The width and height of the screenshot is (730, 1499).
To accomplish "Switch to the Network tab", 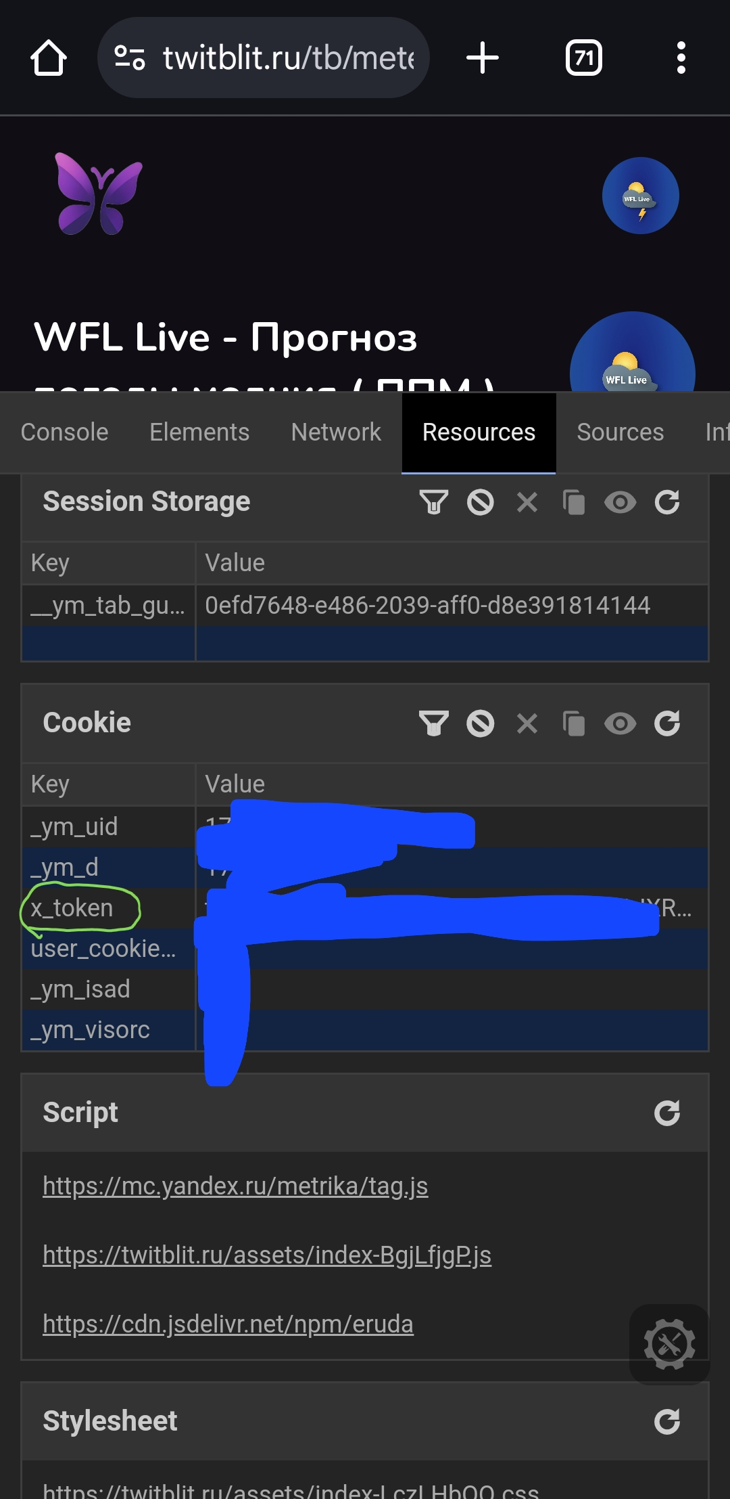I will tap(336, 432).
